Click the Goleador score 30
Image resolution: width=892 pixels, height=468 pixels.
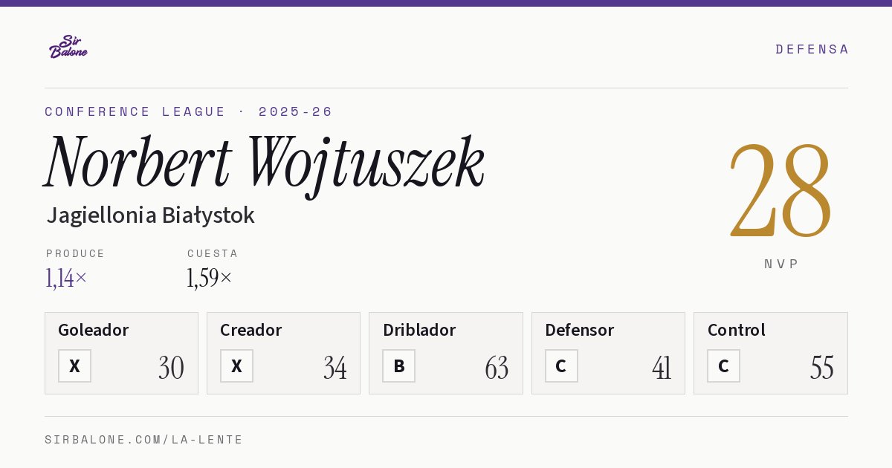172,368
